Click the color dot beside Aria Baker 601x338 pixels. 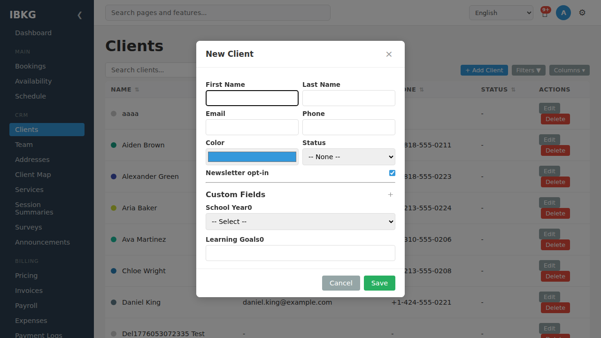pos(114,208)
